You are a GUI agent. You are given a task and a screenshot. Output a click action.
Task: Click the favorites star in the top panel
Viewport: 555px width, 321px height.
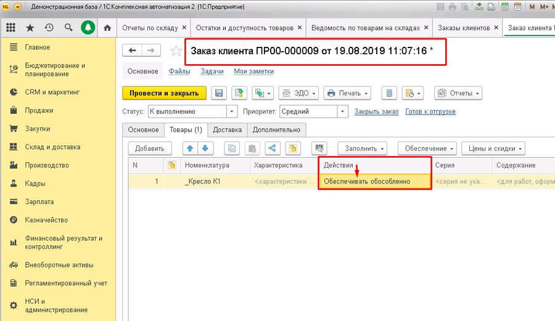(30, 28)
